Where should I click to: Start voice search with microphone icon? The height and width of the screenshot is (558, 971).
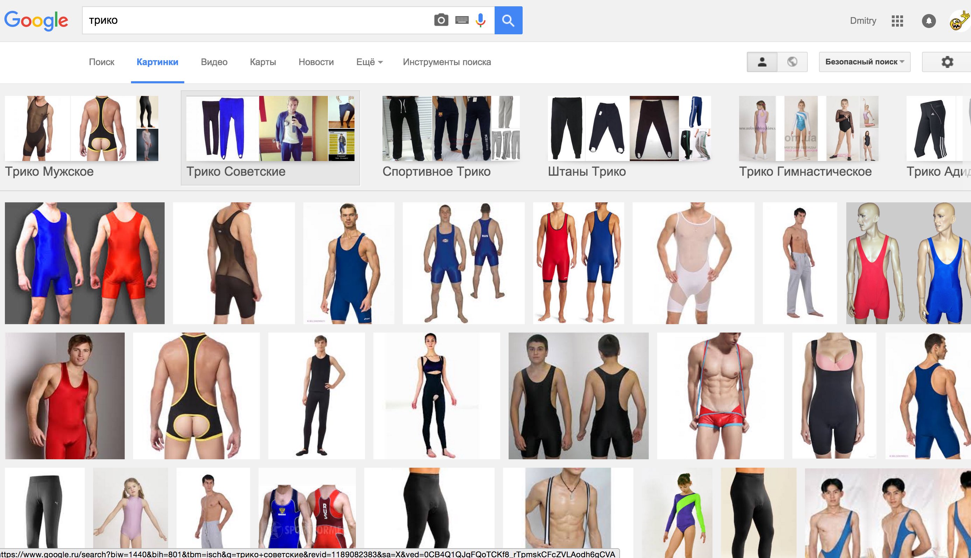(x=481, y=20)
